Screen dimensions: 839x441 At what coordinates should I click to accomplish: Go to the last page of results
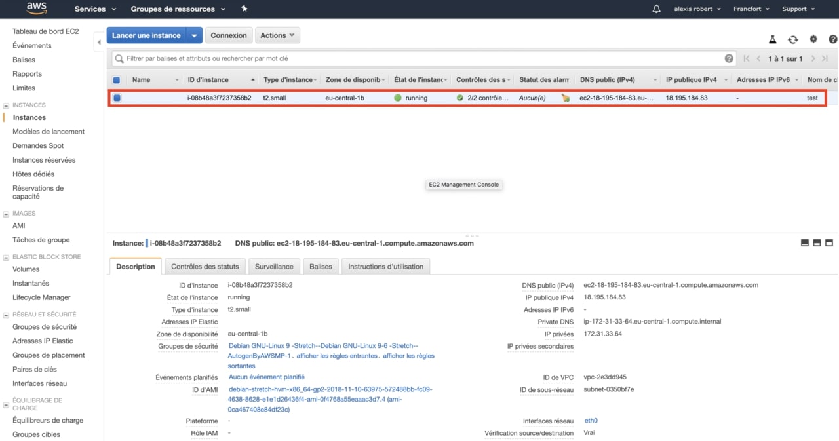pyautogui.click(x=825, y=58)
